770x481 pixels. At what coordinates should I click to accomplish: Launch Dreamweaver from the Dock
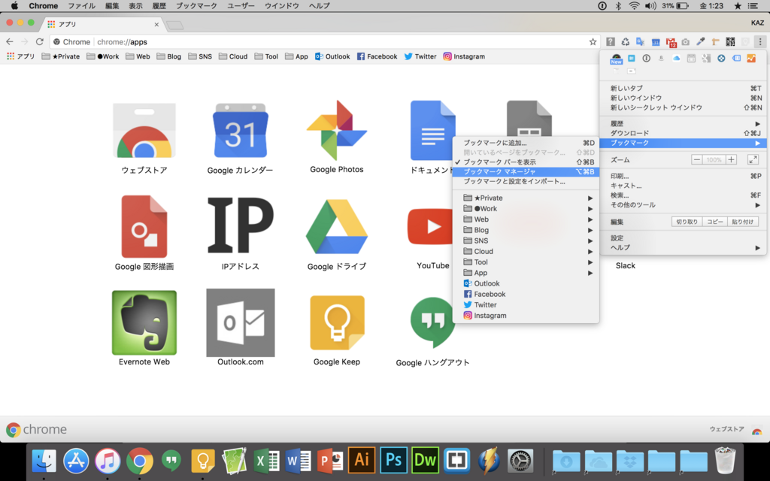(426, 460)
